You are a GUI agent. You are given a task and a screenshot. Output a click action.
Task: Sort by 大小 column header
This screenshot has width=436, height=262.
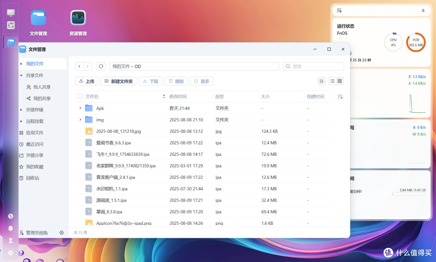(x=265, y=96)
